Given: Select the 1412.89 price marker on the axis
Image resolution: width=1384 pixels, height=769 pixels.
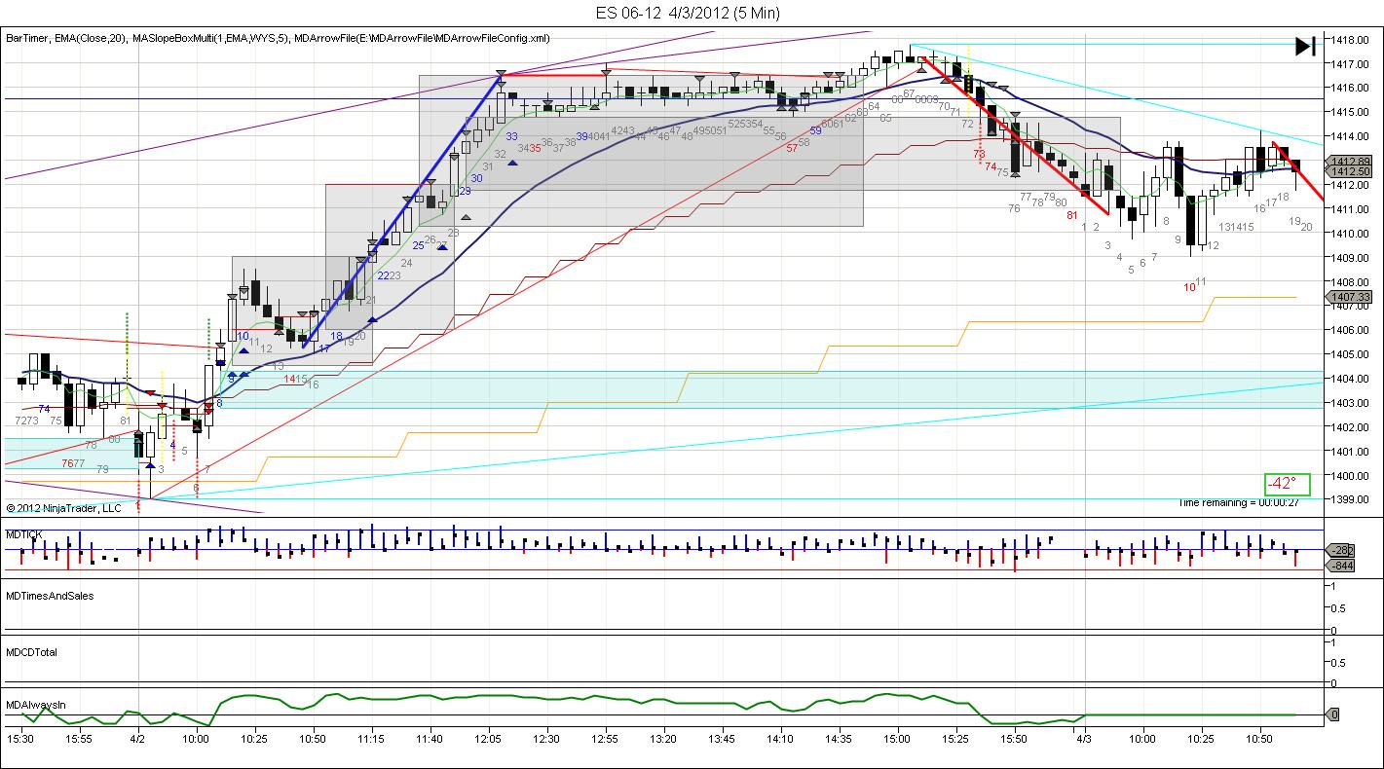Looking at the screenshot, I should (x=1351, y=161).
